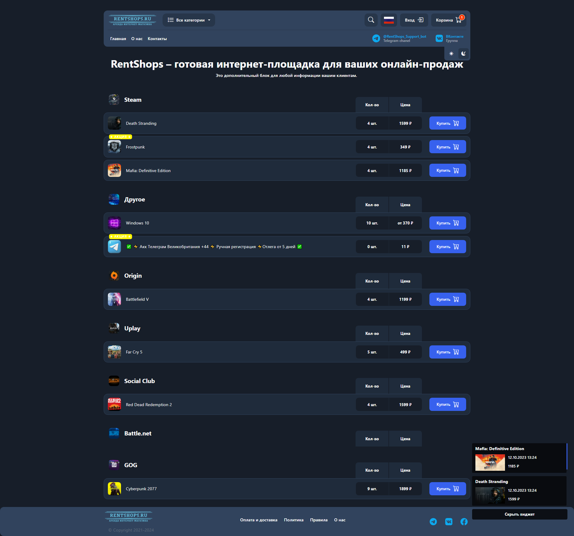This screenshot has height=536, width=574.
Task: Click the RentShops.ru header logo
Action: point(132,20)
